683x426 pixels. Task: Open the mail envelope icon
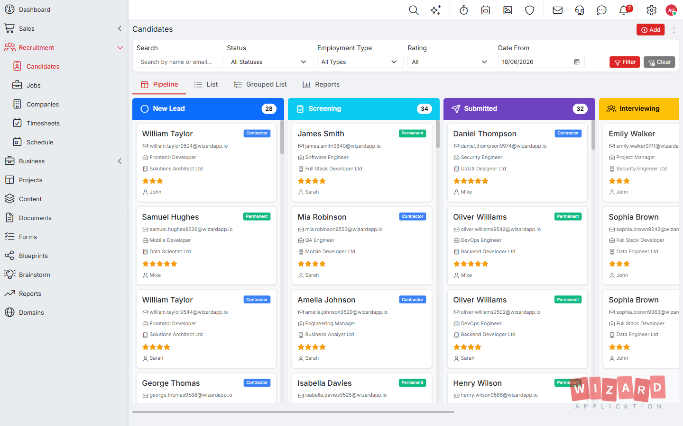click(558, 10)
